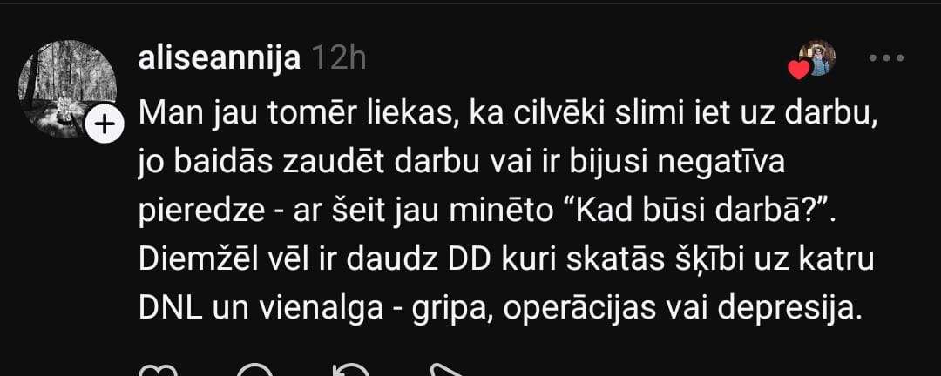
Task: Open the aliseannija username link
Action: coord(219,59)
